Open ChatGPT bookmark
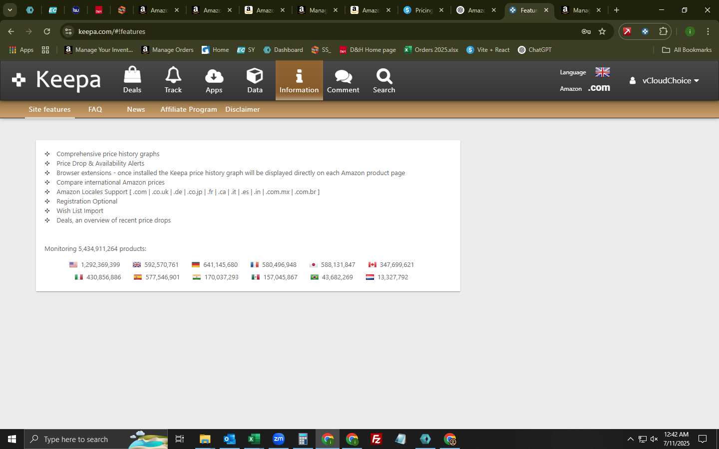 coord(535,50)
